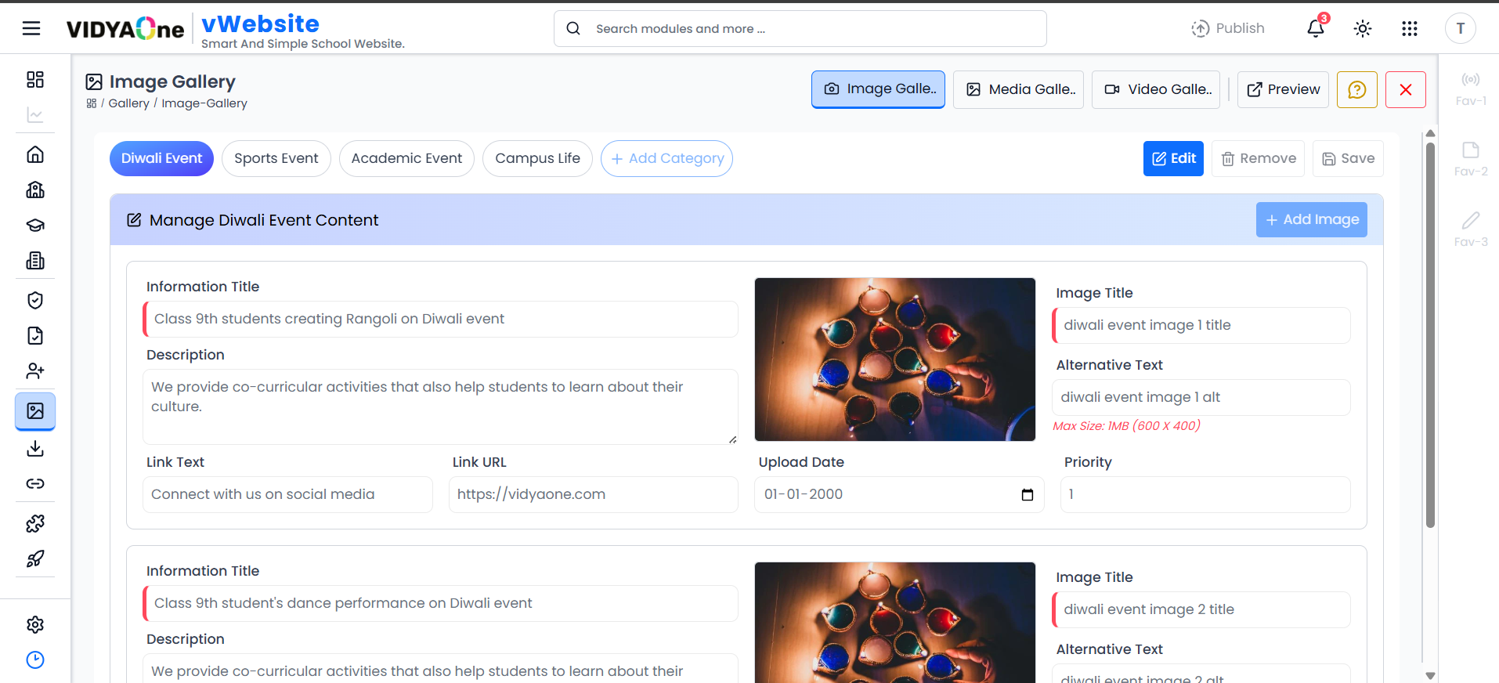Viewport: 1499px width, 683px height.
Task: Open the add user sidebar icon
Action: [35, 370]
